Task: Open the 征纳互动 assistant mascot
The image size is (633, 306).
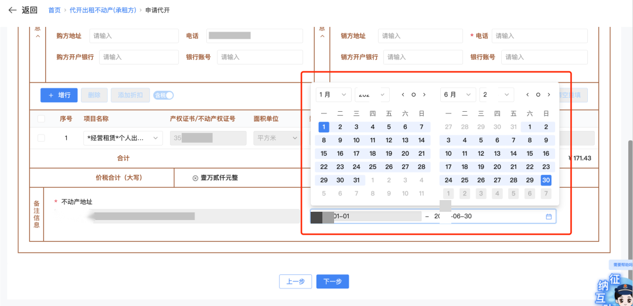Action: pyautogui.click(x=615, y=290)
